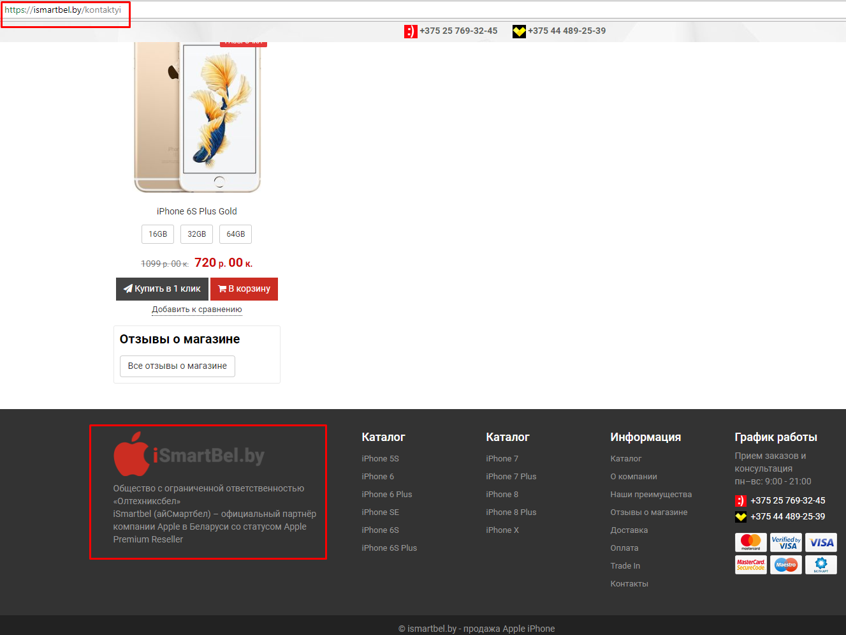Click the MTS operator icon in header

pyautogui.click(x=411, y=31)
